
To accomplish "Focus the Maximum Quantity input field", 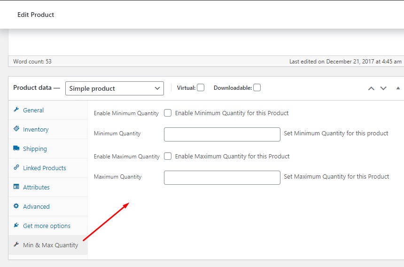I will pos(222,178).
